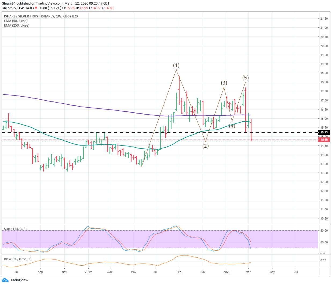Select the wave label (3)
332x285 pixels.
click(224, 83)
